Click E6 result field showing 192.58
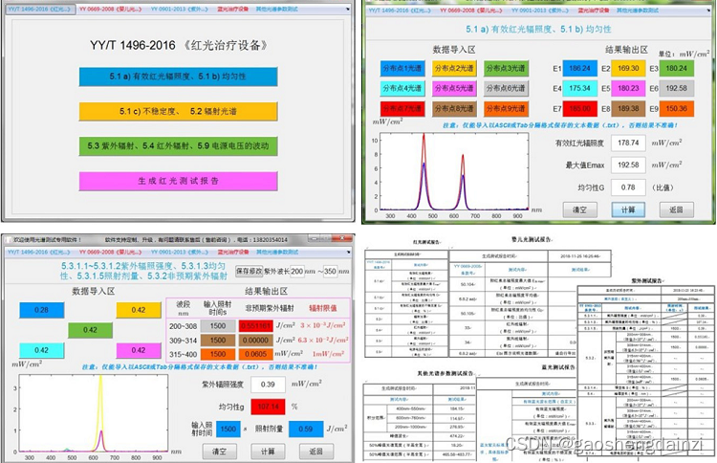Image resolution: width=717 pixels, height=463 pixels. [676, 88]
